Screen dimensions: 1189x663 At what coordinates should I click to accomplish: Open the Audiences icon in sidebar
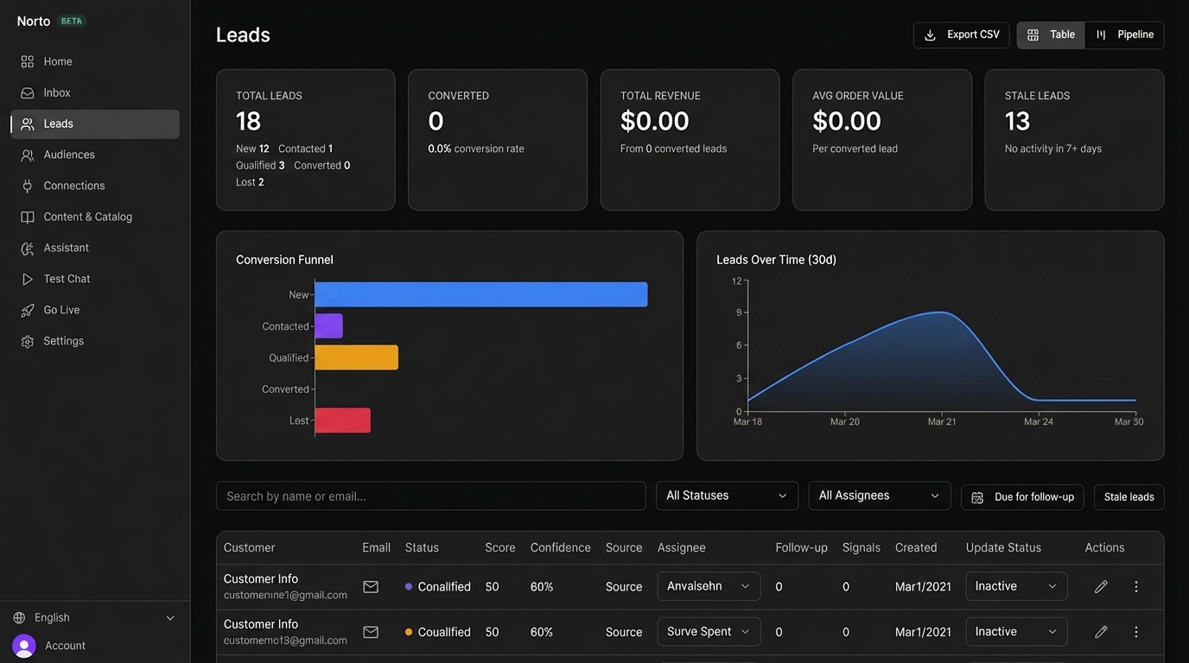[28, 155]
